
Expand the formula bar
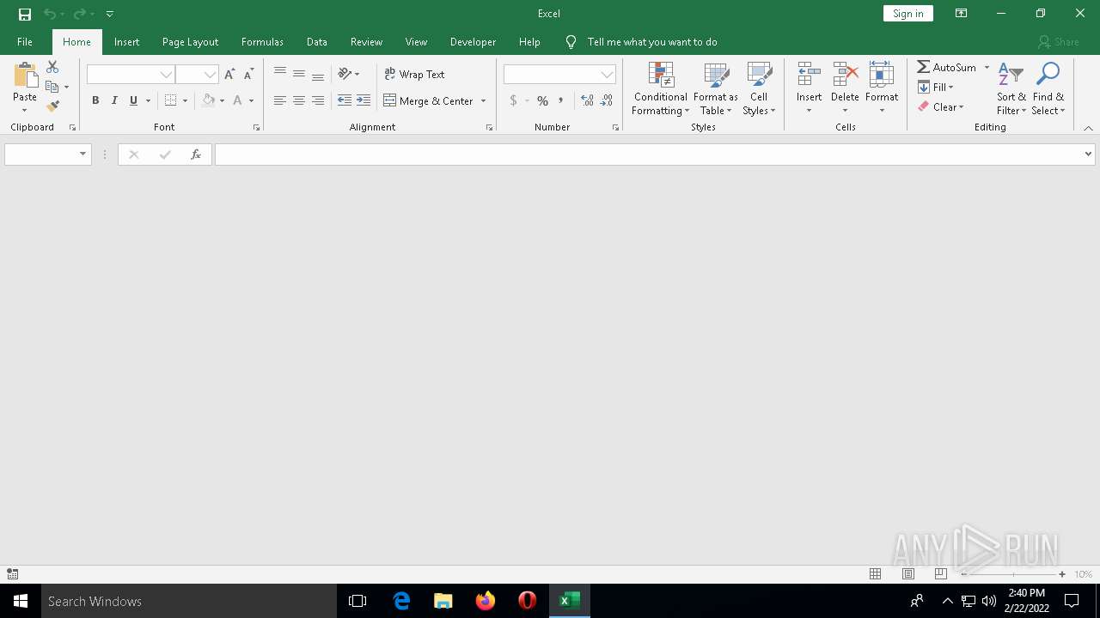(x=1088, y=154)
